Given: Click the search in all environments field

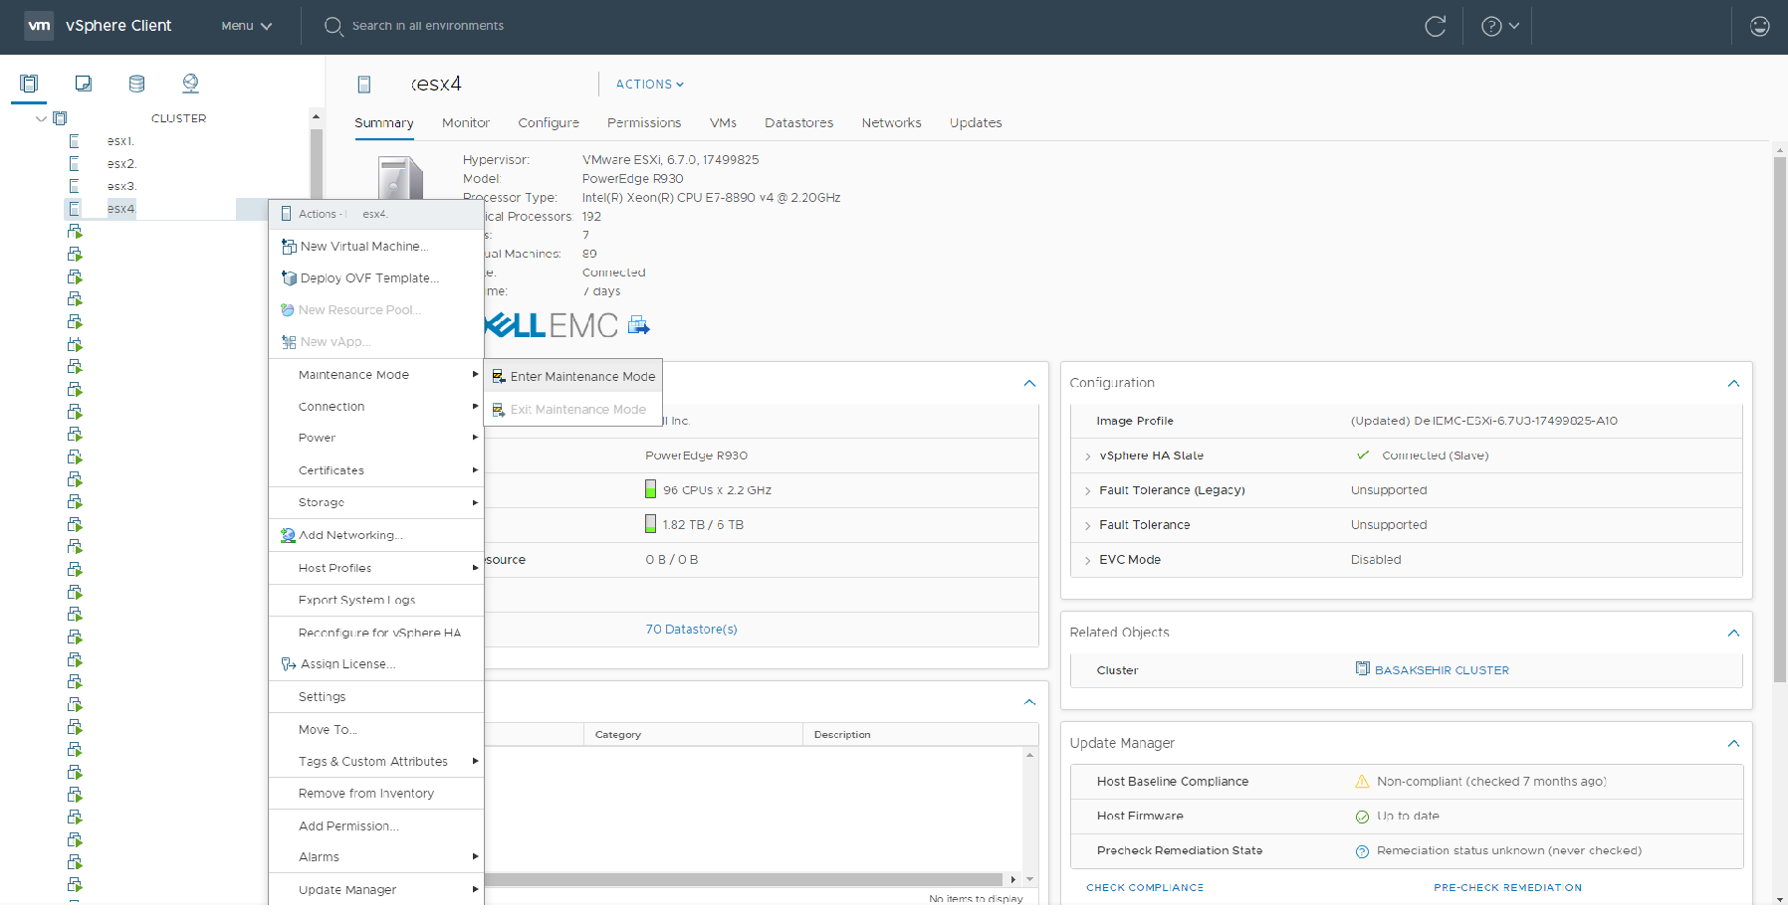Looking at the screenshot, I should pyautogui.click(x=428, y=26).
